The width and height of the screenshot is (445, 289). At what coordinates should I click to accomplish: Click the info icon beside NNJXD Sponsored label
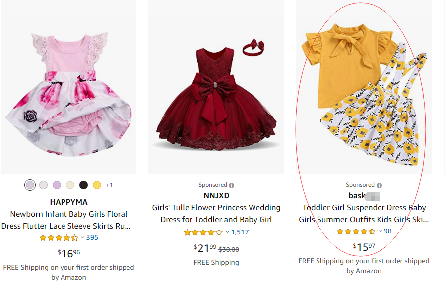pos(232,185)
